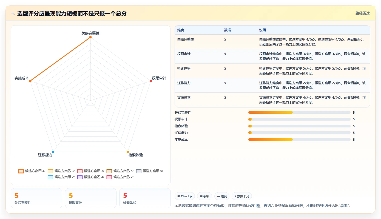Toggle legend series 候选方案甲 3/

pyautogui.click(x=90, y=171)
